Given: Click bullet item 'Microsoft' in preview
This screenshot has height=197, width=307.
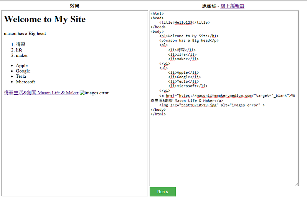Looking at the screenshot, I should pos(25,82).
